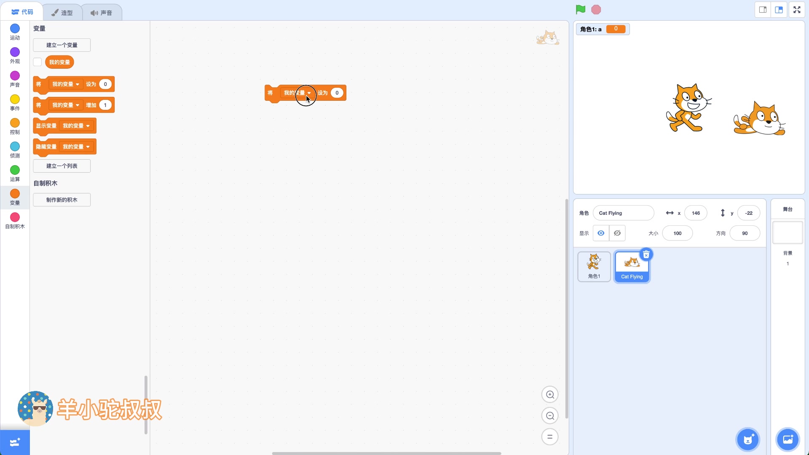The image size is (809, 455).
Task: Select the 运动 block category
Action: pyautogui.click(x=14, y=31)
